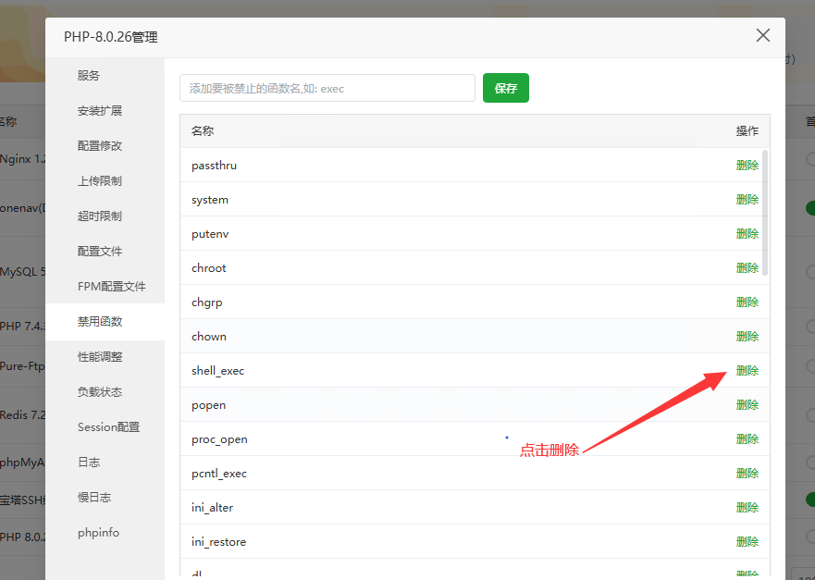815x580 pixels.
Task: Delete the passthru disabled function
Action: [x=747, y=166]
